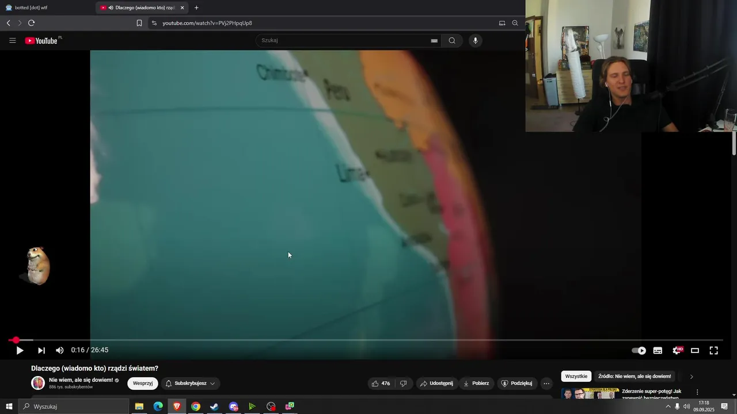Screen dimensions: 737x414
Task: Expand the Subskrybujesz notification dropdown
Action: [190, 384]
